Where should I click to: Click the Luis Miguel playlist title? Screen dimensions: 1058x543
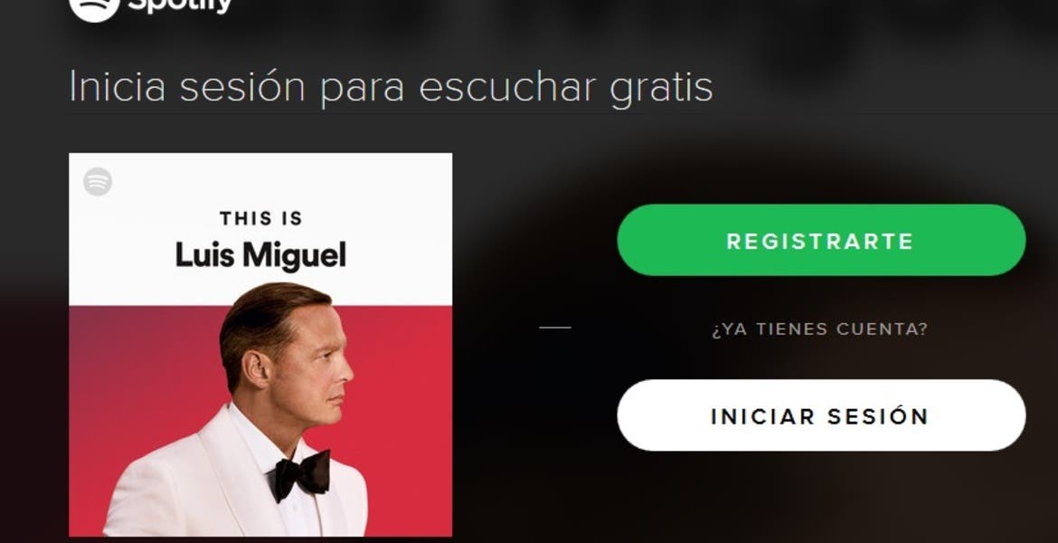tap(260, 255)
